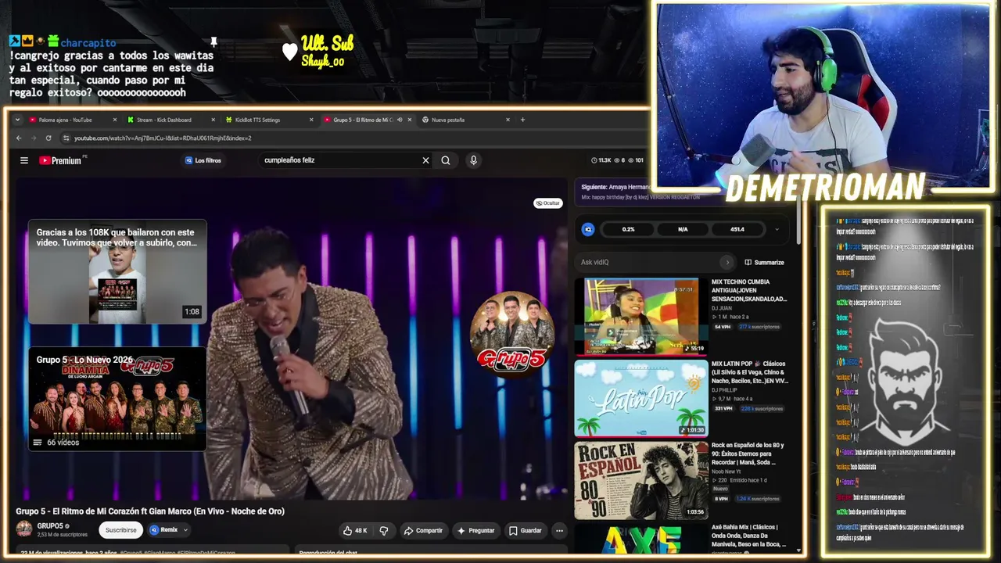The width and height of the screenshot is (1001, 563).
Task: Click the 'DJ PHILLIP' channel name
Action: (x=726, y=390)
